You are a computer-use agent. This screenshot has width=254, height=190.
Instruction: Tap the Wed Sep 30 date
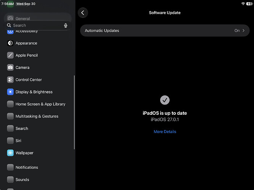pyautogui.click(x=26, y=4)
